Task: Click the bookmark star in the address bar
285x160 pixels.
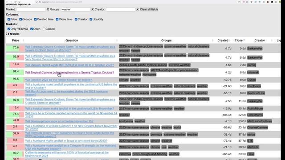Action: (x=247, y=2)
